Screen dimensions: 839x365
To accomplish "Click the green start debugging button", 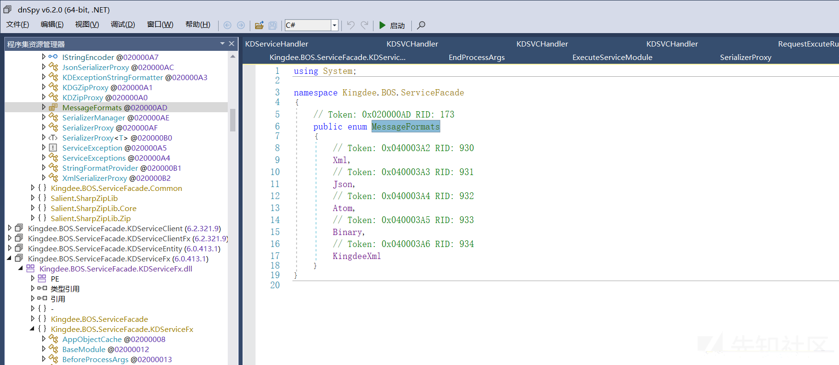I will [x=382, y=25].
